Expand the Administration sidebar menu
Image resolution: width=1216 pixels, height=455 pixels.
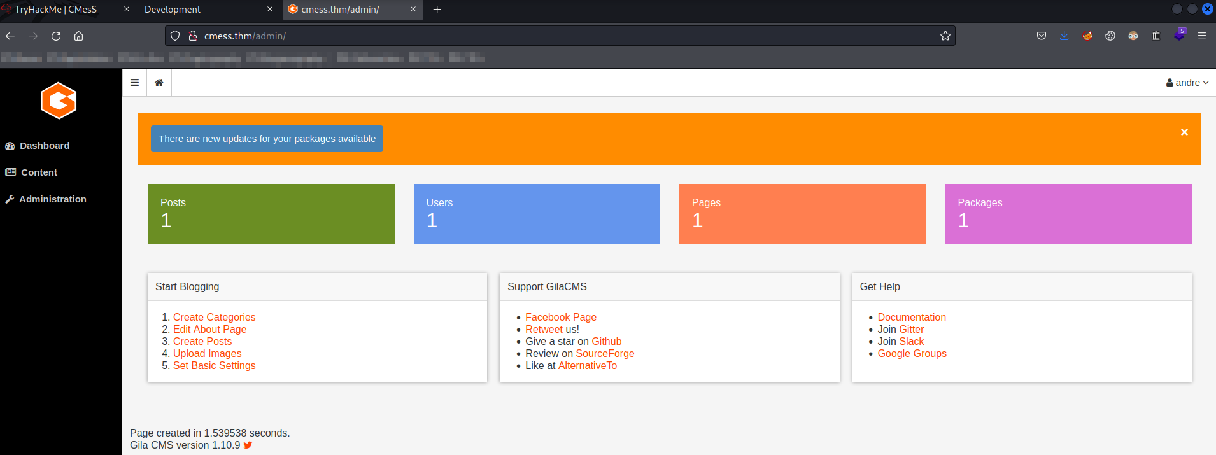(53, 199)
